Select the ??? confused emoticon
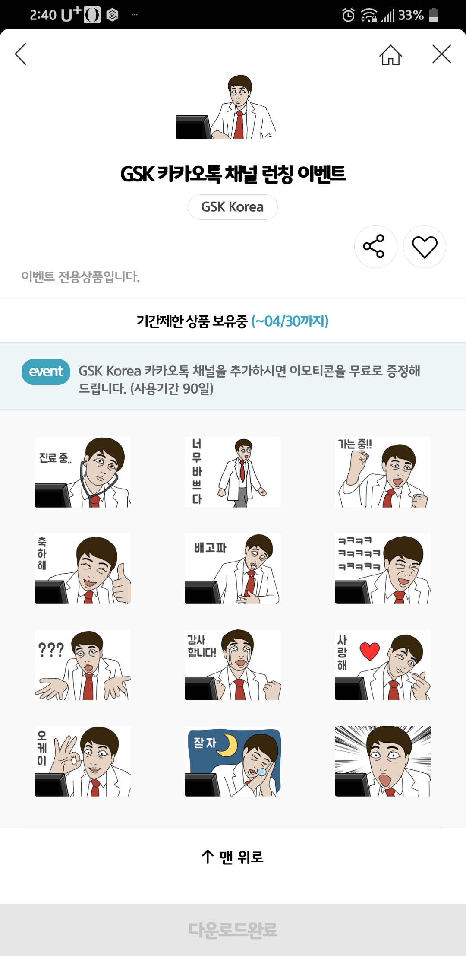The height and width of the screenshot is (956, 466). [x=82, y=664]
